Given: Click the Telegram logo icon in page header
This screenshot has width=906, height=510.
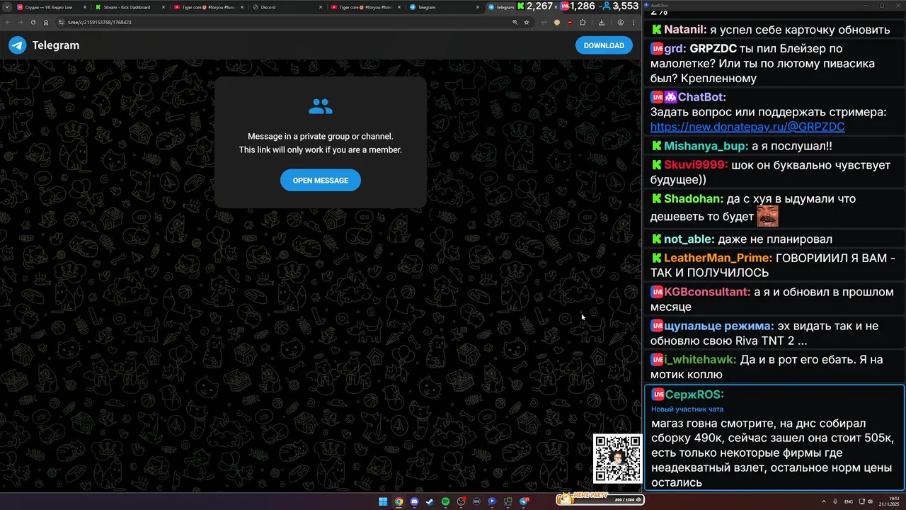Looking at the screenshot, I should tap(17, 45).
